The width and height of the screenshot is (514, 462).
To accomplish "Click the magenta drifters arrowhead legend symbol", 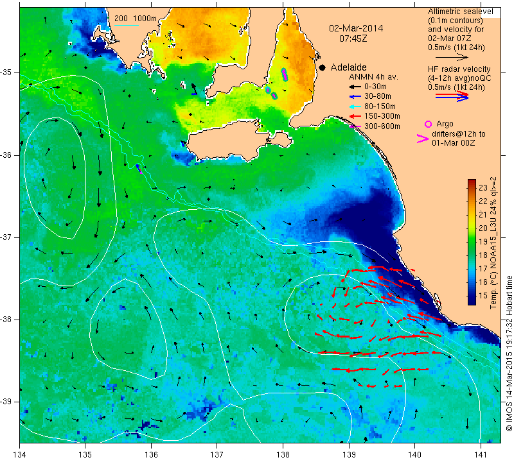I will point(422,139).
